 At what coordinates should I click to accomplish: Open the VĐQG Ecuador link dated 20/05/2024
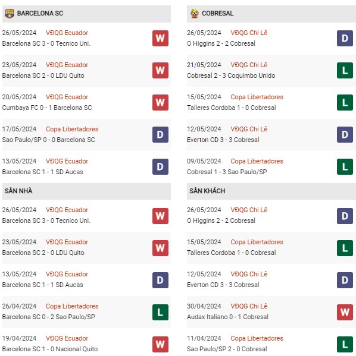coord(67,97)
